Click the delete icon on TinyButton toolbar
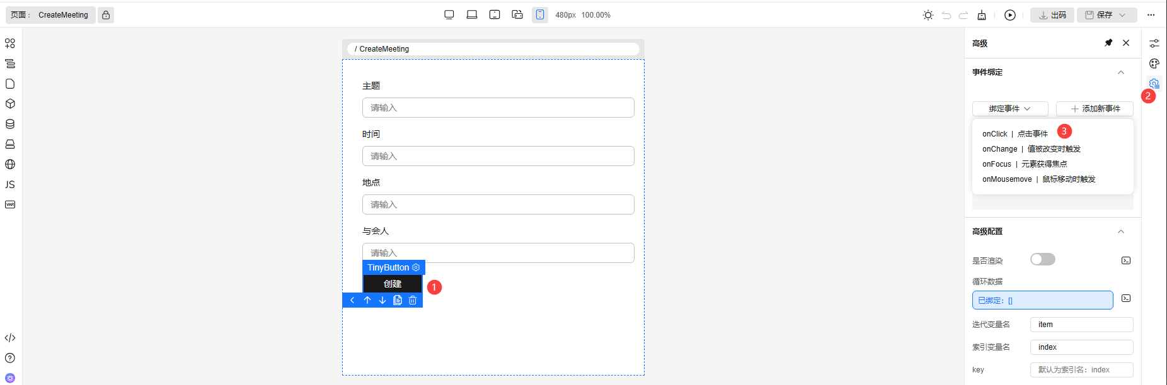Screen dimensions: 1167x385 (x=413, y=300)
